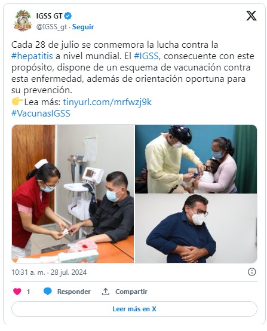
Task: Open the tweet info circle icon
Action: [x=251, y=272]
